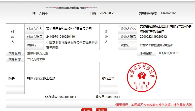The height and width of the screenshot is (111, 195).
Task: Click the transaction serial number 134762802
Action: point(168,13)
